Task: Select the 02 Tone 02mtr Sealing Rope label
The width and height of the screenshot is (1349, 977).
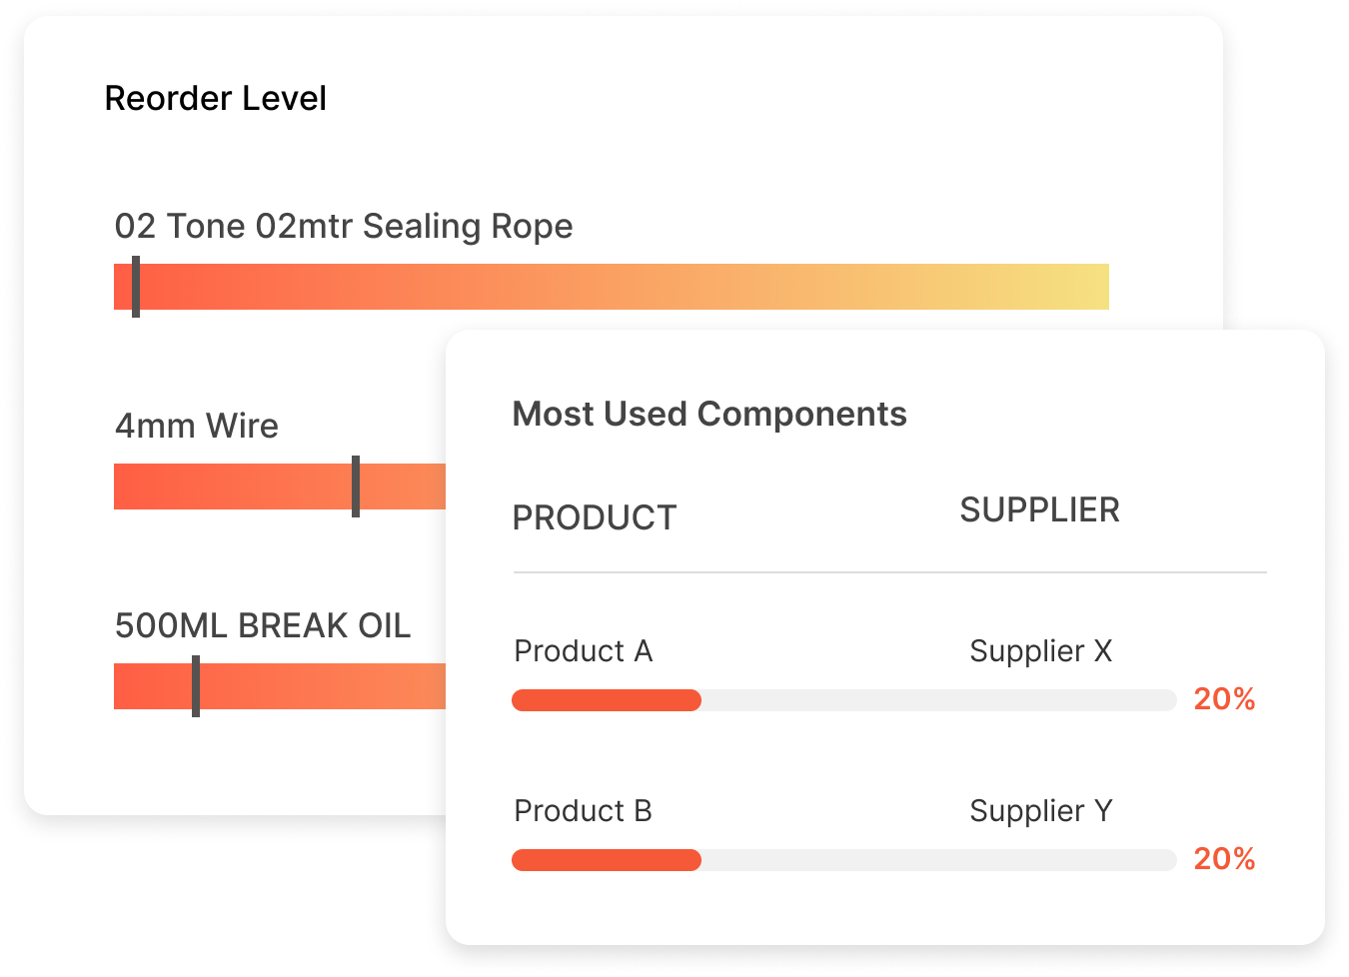Action: [344, 227]
